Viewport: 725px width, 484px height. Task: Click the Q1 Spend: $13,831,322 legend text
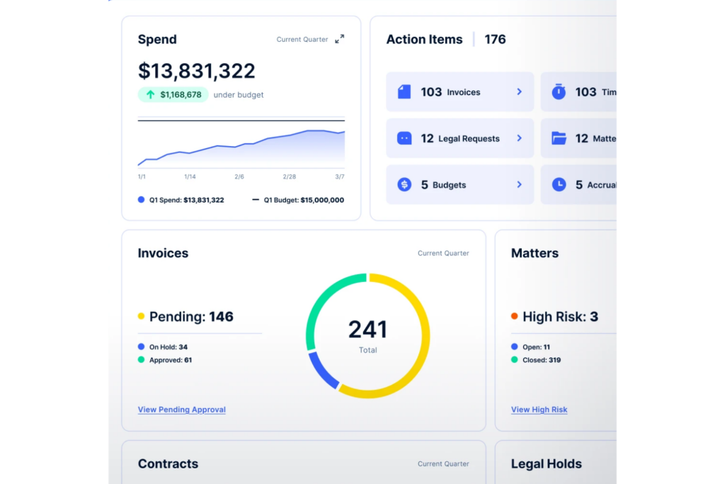click(x=186, y=200)
